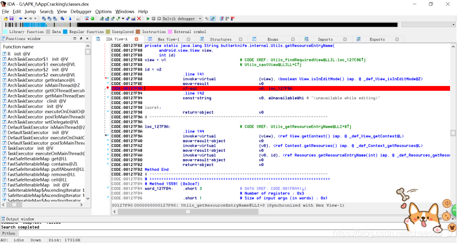The height and width of the screenshot is (243, 457).
Task: Open the Search menu
Action: coord(46,11)
